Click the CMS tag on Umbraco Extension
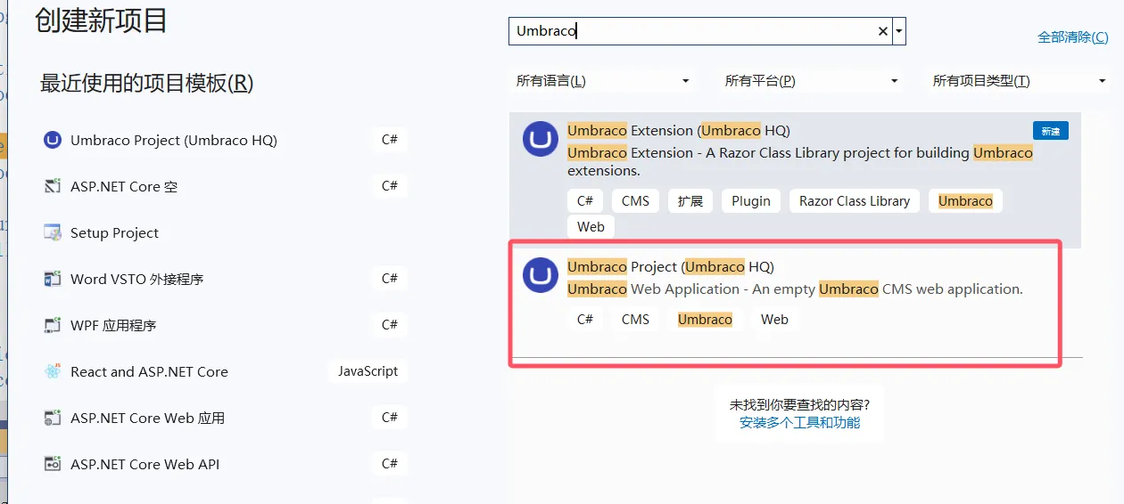 click(x=635, y=201)
